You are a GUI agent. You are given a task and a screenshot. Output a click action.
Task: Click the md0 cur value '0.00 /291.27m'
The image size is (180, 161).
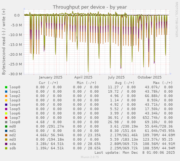(50, 126)
